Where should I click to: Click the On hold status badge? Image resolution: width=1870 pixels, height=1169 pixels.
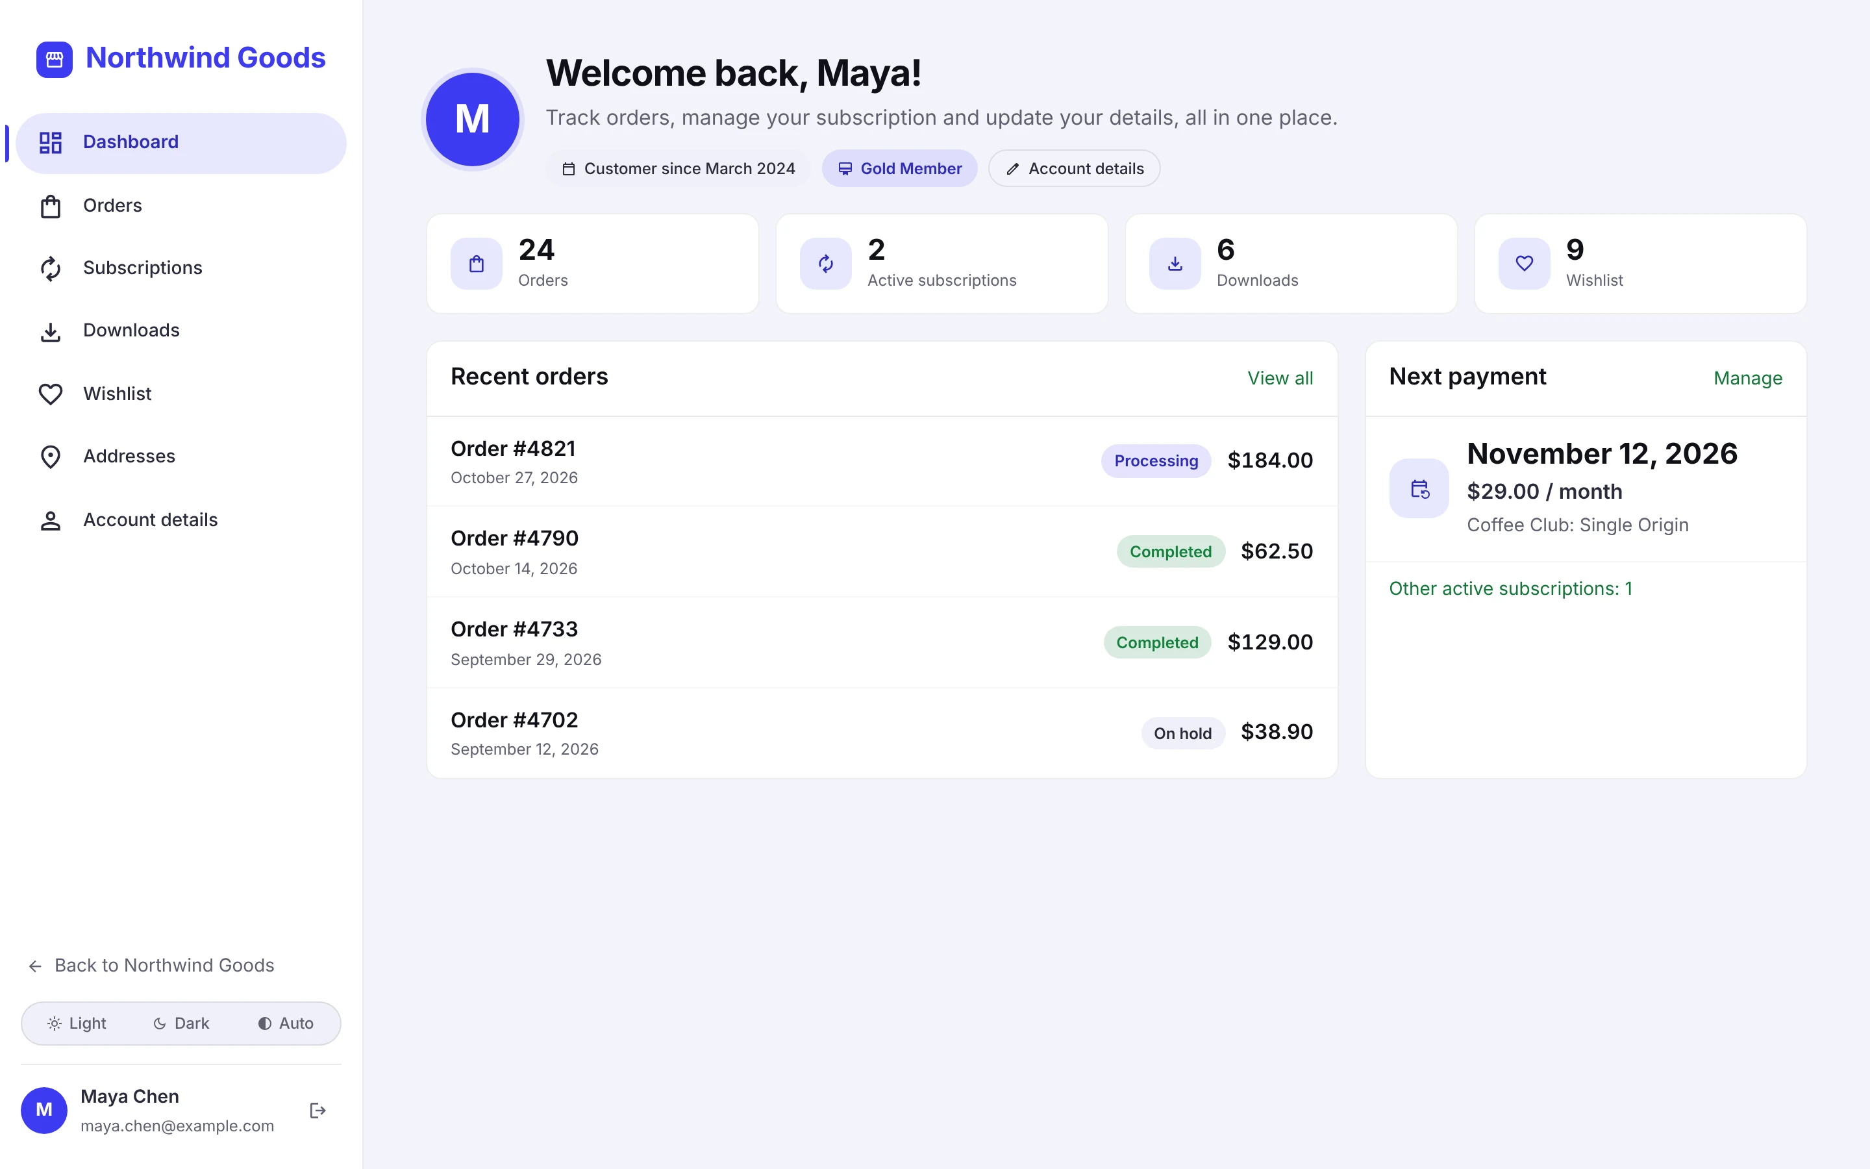click(x=1182, y=733)
